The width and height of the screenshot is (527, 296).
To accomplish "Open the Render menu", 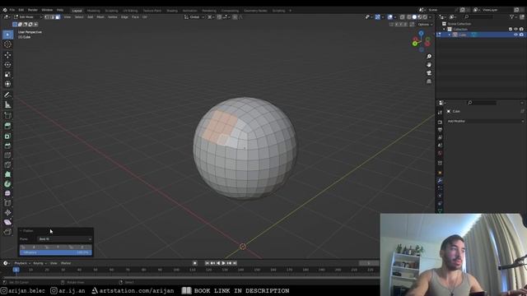I will [33, 10].
